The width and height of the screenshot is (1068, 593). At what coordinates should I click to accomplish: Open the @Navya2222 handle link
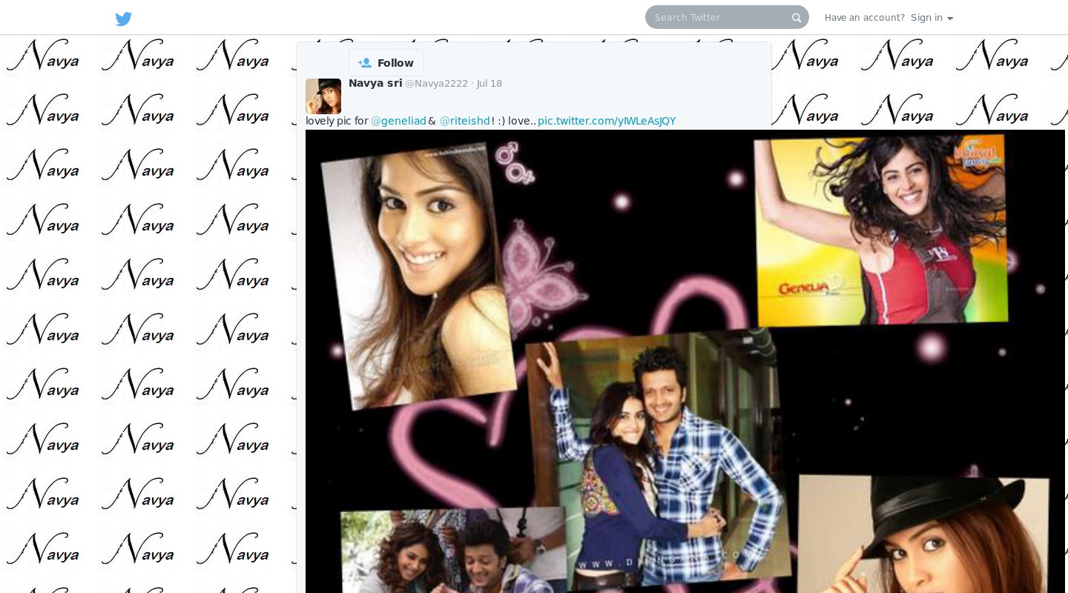[436, 84]
